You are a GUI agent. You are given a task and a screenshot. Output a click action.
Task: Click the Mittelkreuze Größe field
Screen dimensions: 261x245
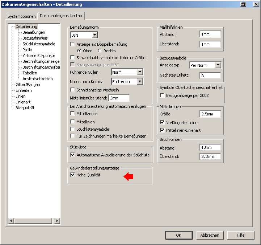pyautogui.click(x=210, y=114)
